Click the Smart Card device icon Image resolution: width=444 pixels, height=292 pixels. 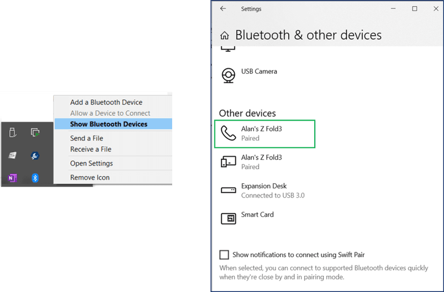point(228,219)
